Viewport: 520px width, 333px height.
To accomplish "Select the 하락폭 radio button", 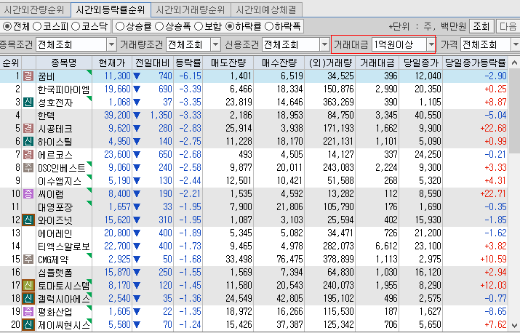I will (269, 26).
